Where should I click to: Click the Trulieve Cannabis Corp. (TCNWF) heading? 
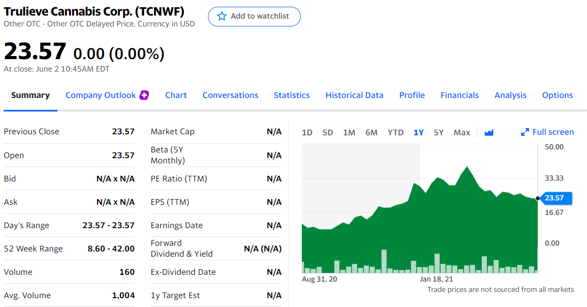click(x=94, y=11)
